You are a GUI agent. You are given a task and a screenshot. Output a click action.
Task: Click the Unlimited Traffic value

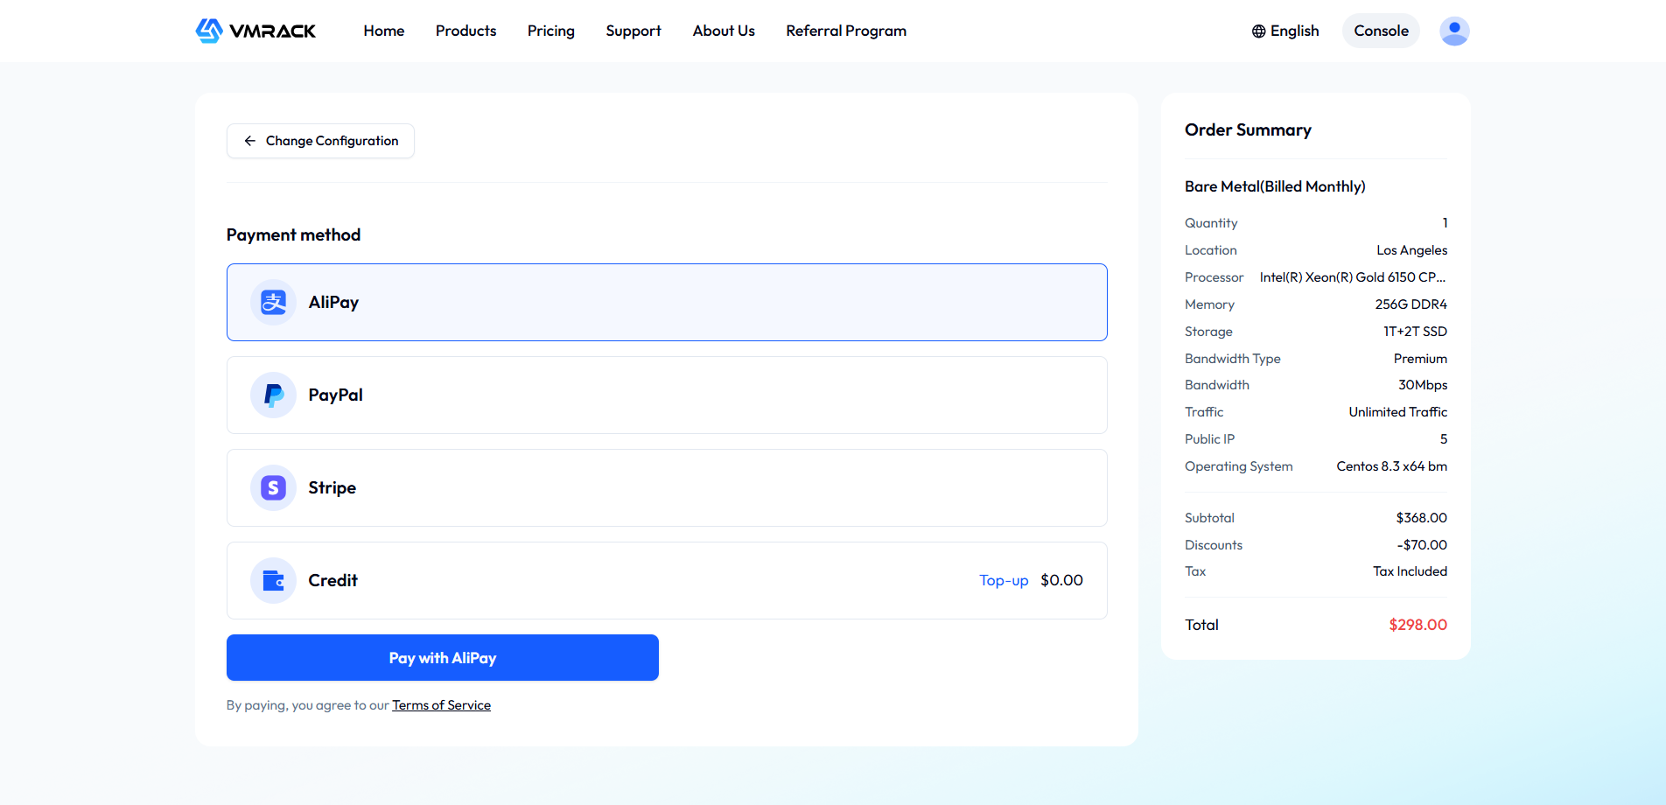[1397, 412]
